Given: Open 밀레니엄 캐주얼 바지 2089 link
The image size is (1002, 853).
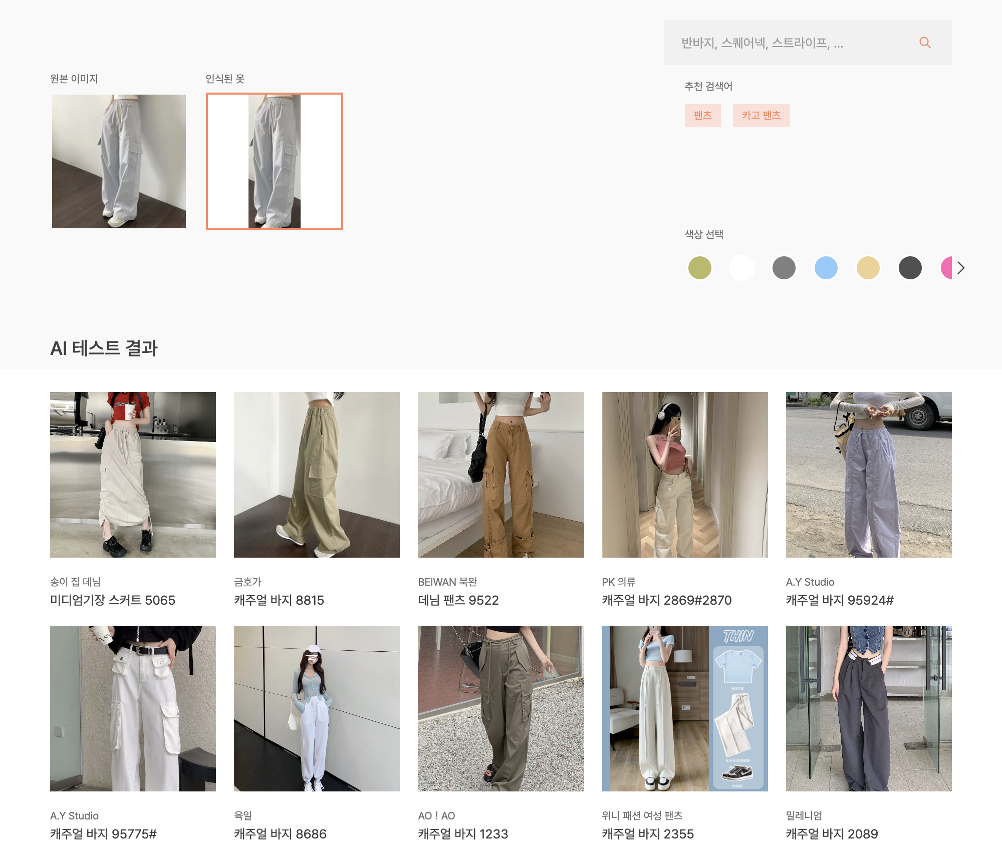Looking at the screenshot, I should [x=832, y=833].
